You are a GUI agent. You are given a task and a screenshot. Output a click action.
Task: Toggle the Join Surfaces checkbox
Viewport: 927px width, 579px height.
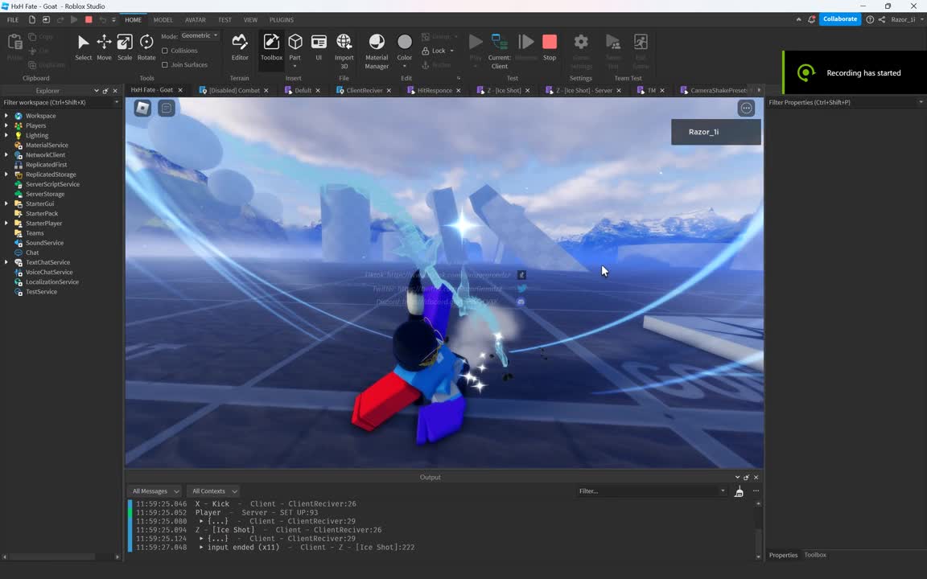click(165, 65)
